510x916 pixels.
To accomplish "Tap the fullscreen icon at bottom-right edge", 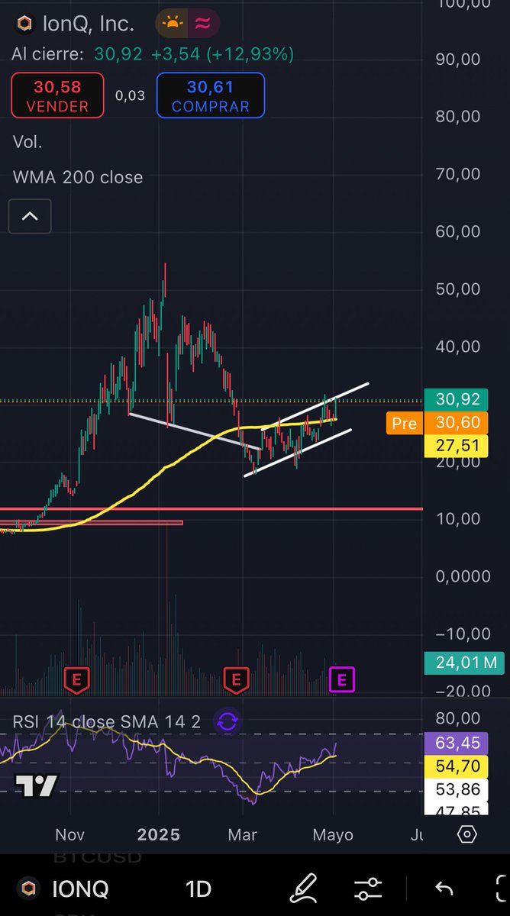I will (x=501, y=889).
